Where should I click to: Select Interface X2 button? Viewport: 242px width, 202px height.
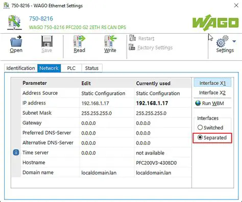212,93
